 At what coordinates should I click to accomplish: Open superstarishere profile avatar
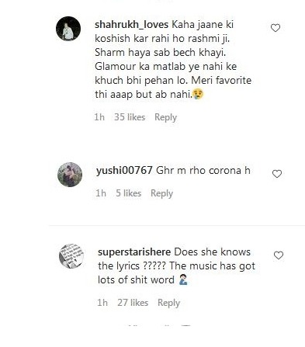pos(71,256)
